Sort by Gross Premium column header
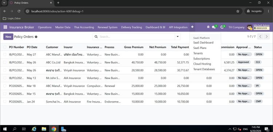The image size is (273, 132). click(134, 47)
